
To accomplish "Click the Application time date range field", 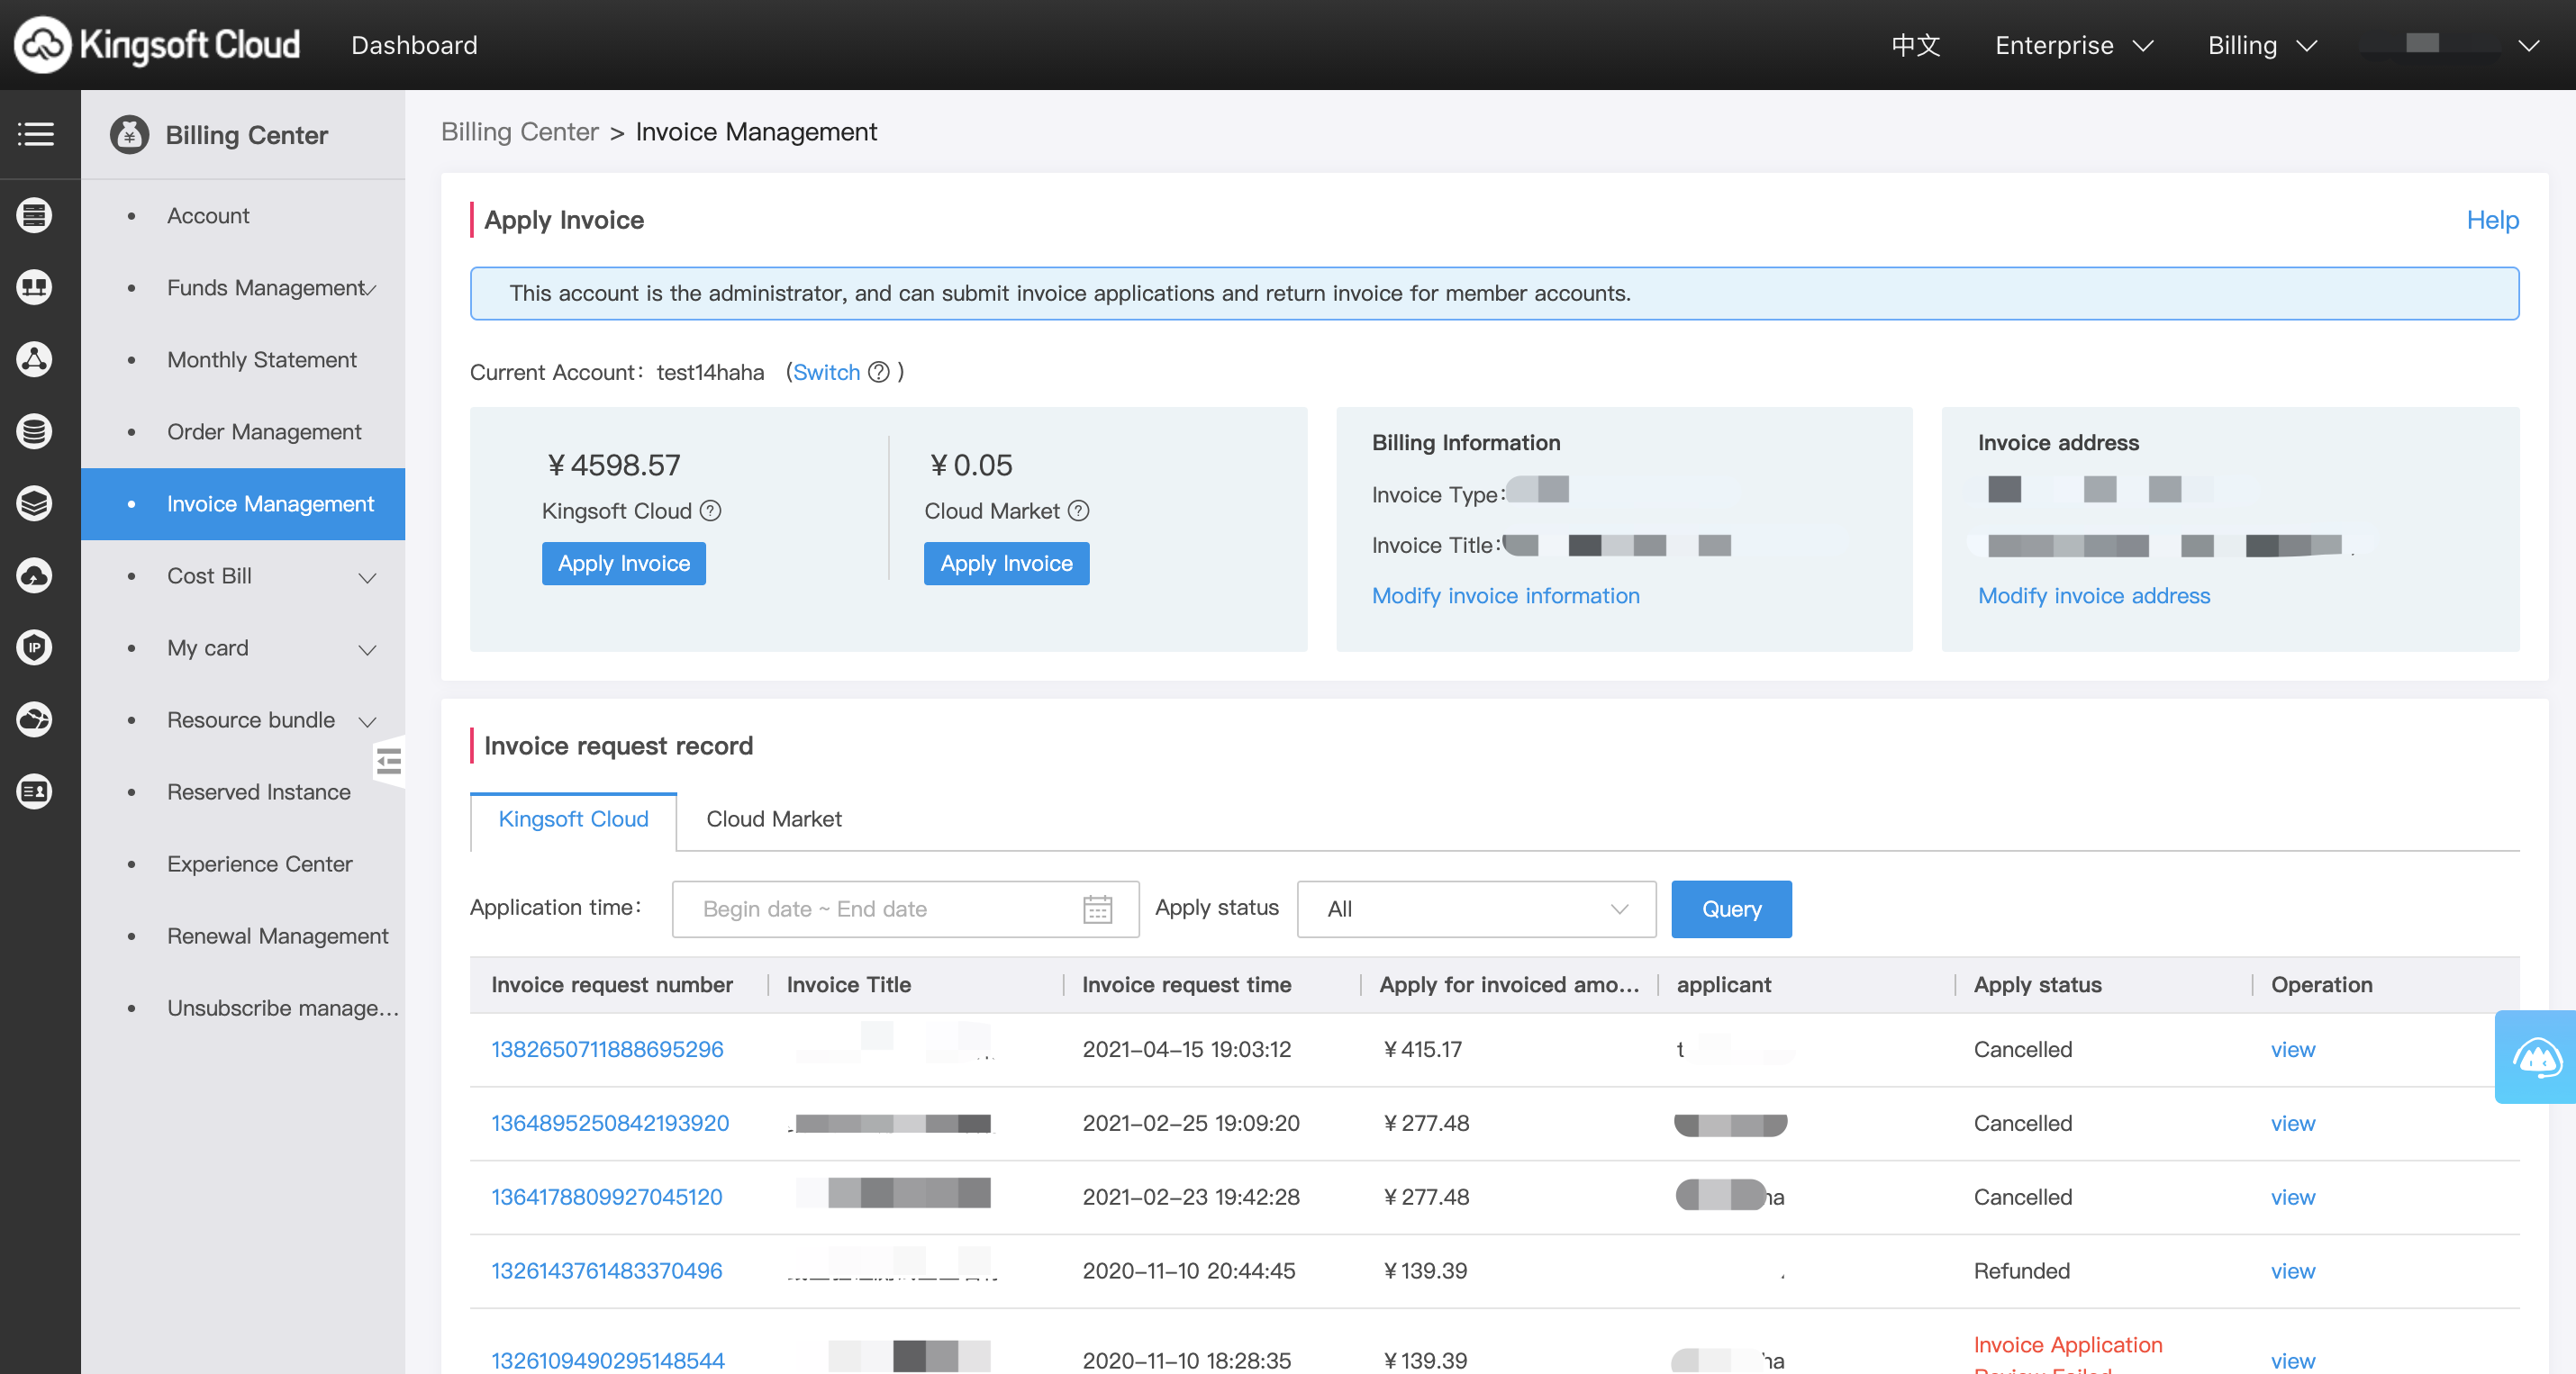I will (905, 909).
